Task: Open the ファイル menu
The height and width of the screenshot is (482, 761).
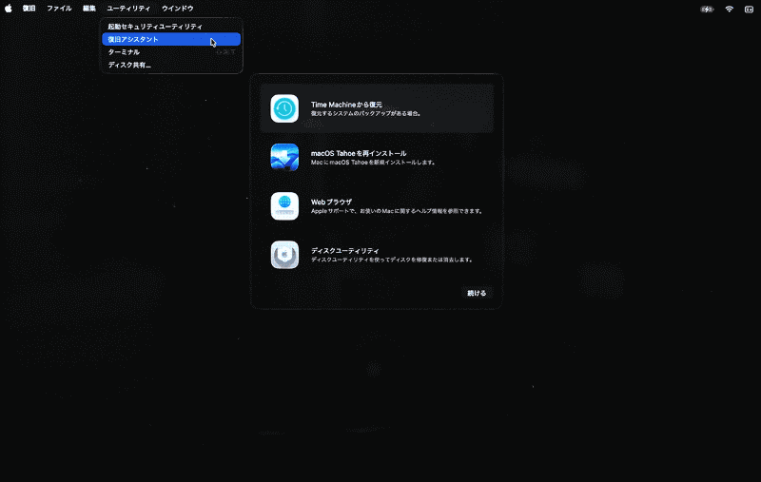Action: 59,9
